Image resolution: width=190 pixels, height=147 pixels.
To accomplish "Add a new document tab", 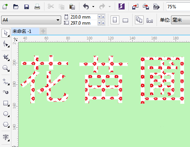I will tap(43, 31).
